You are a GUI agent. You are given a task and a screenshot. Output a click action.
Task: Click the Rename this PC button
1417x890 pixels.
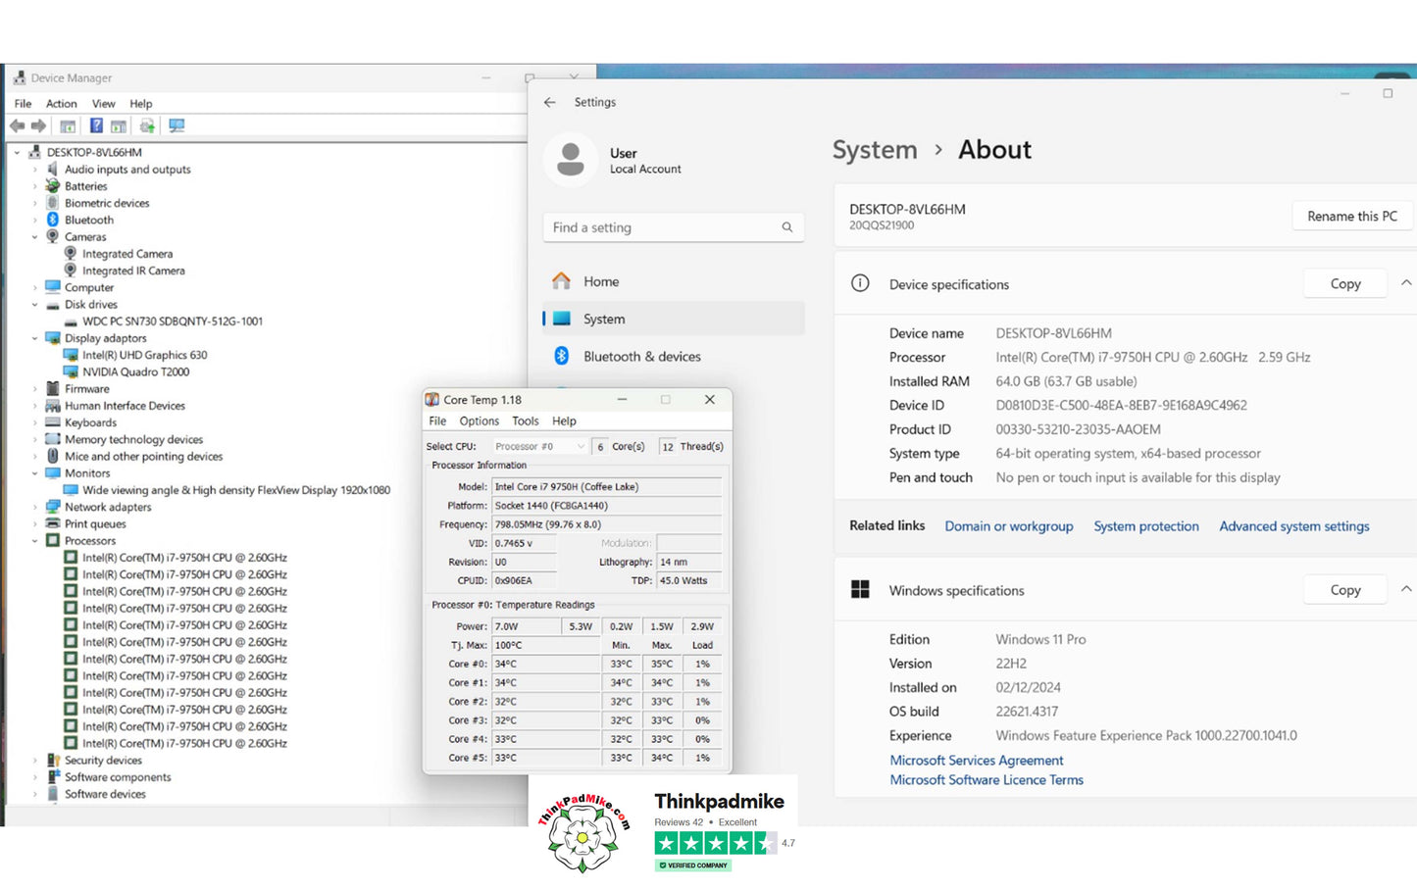[x=1352, y=216]
